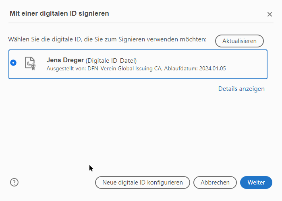Viewport: 282px width, 201px height.
Task: Click the digital ID certificate document icon
Action: (30, 64)
